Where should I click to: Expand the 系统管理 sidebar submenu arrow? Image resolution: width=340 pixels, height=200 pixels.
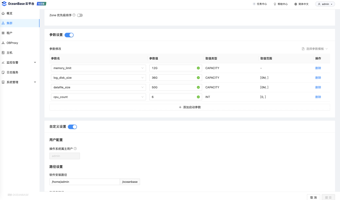(35, 82)
